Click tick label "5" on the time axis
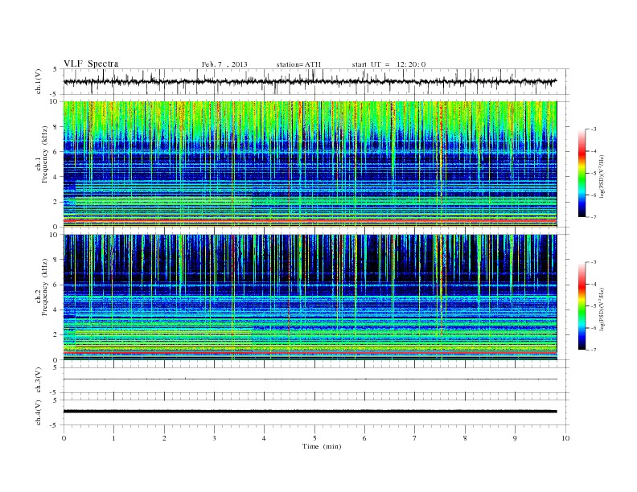The height and width of the screenshot is (492, 637). click(314, 438)
